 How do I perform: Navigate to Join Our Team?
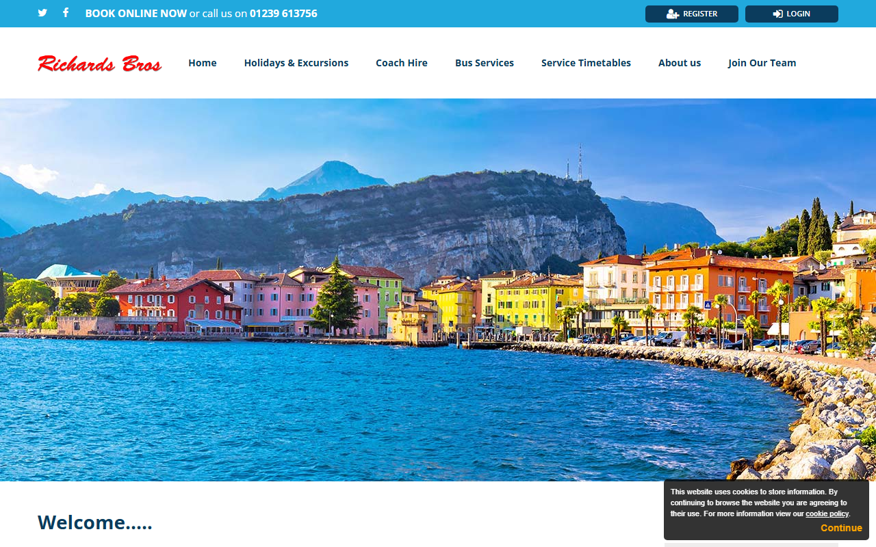[x=762, y=63]
